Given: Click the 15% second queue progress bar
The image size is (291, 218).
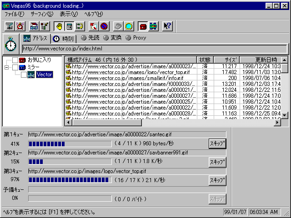Looking at the screenshot, I should tap(70, 162).
